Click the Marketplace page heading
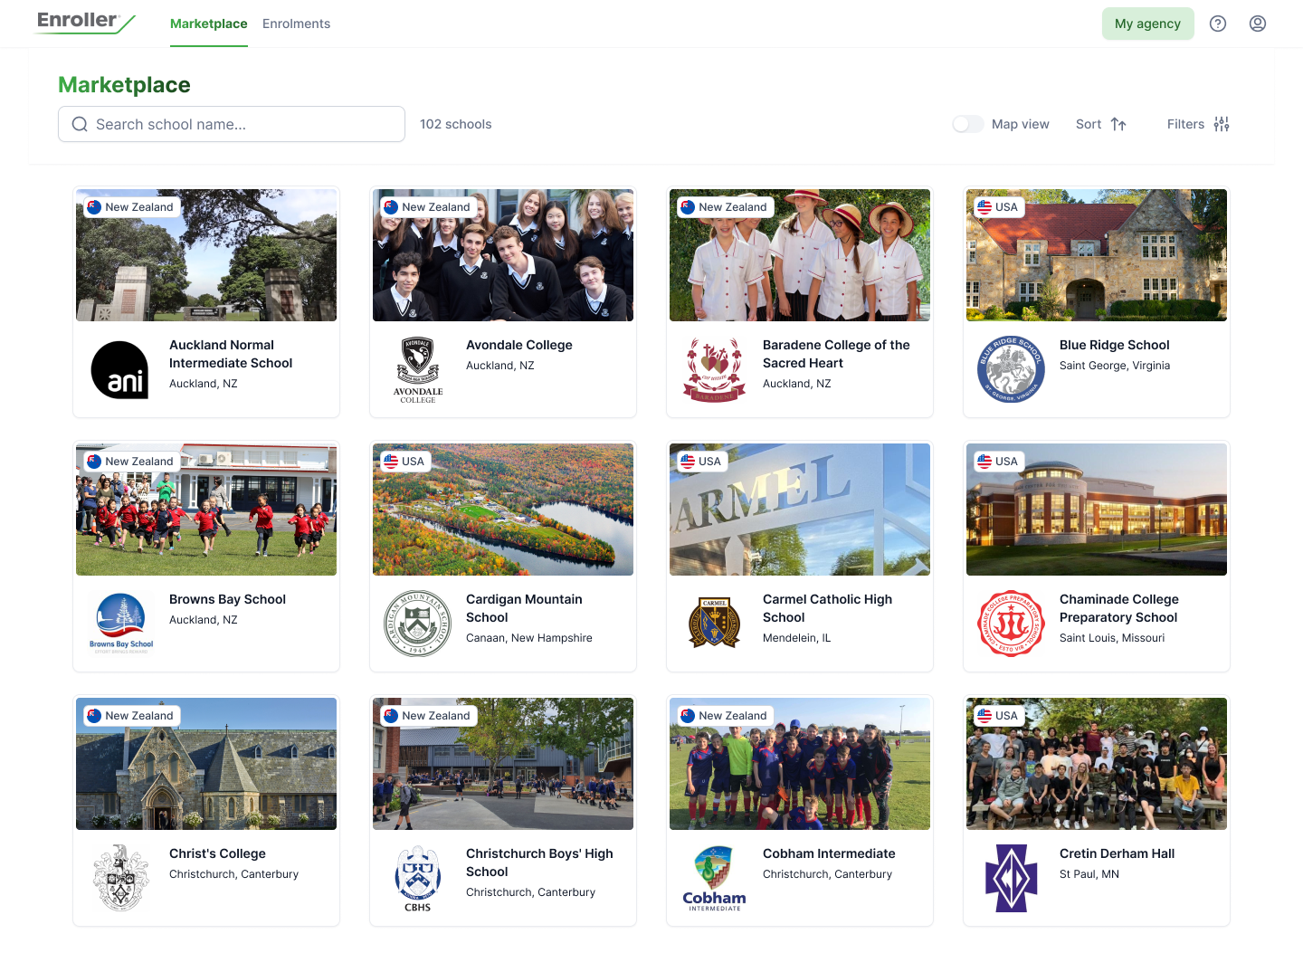 (124, 85)
